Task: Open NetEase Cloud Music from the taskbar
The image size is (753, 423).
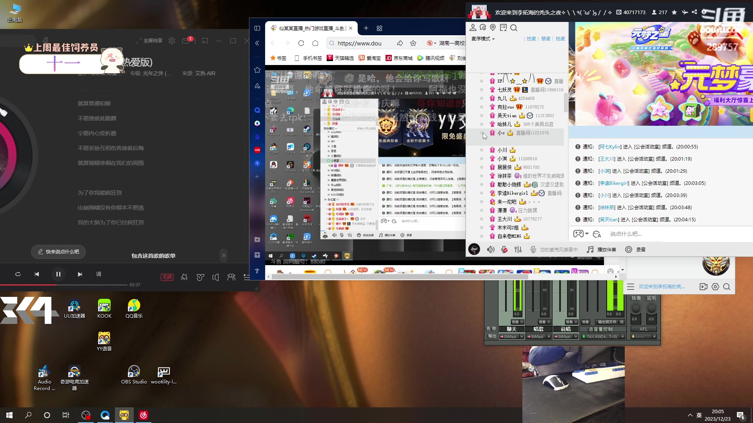Action: tap(144, 415)
